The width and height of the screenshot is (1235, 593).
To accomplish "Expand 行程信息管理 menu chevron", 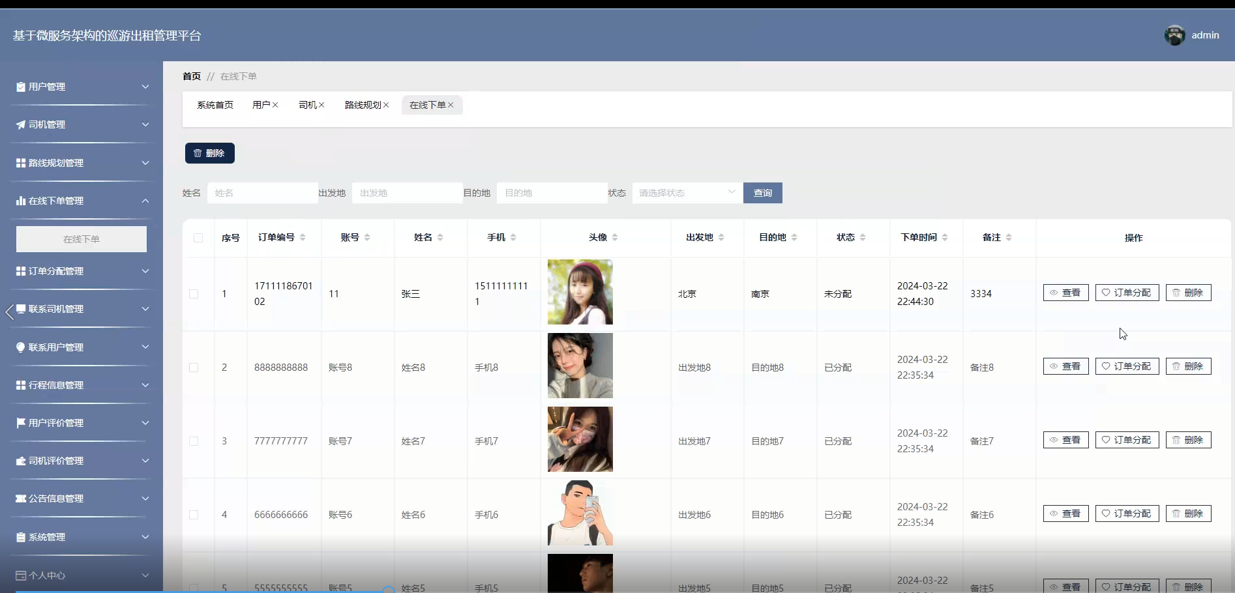I will [x=145, y=385].
